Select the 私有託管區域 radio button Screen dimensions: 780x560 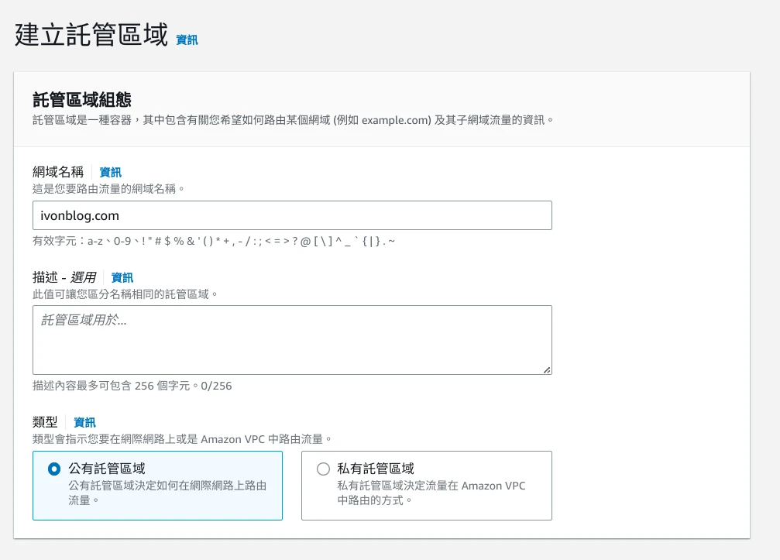(x=323, y=469)
